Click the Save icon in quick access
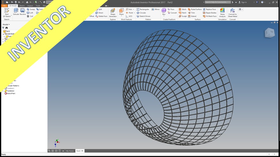The image size is (280, 157). pyautogui.click(x=16, y=2)
